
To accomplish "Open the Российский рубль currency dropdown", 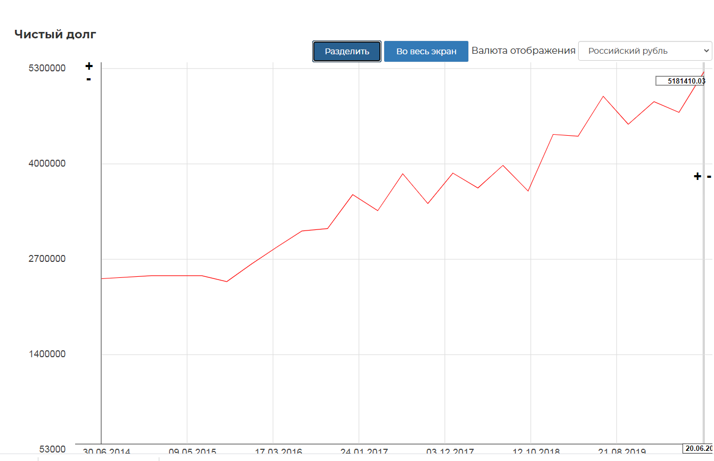I will tap(645, 51).
